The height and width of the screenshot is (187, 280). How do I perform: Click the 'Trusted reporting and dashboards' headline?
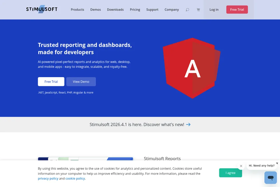coord(85,49)
